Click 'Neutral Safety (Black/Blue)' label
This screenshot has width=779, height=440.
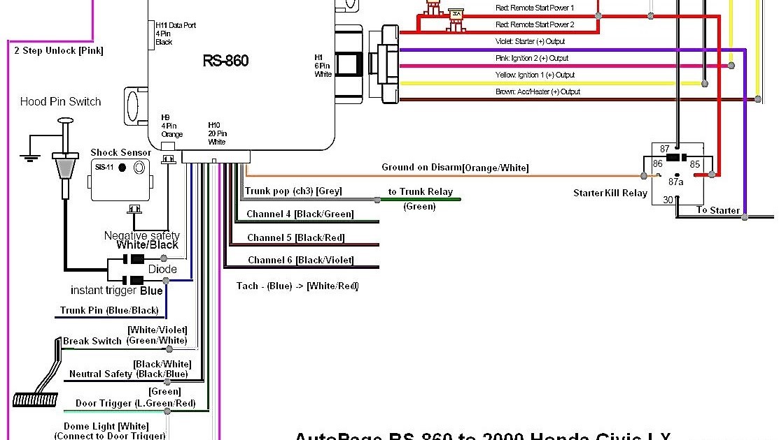coord(128,374)
